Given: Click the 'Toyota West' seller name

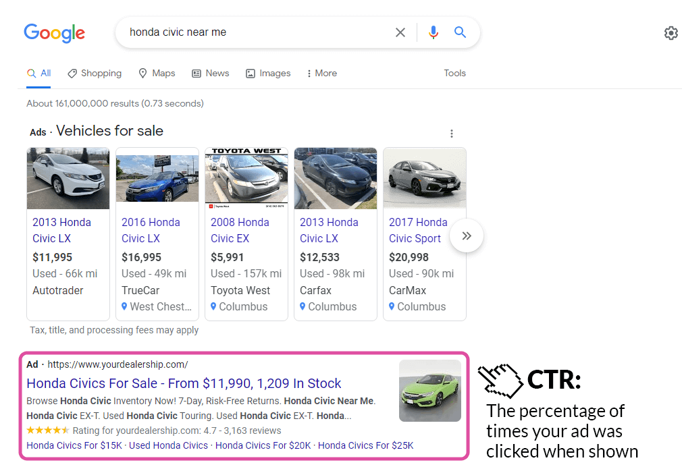Looking at the screenshot, I should pos(240,290).
